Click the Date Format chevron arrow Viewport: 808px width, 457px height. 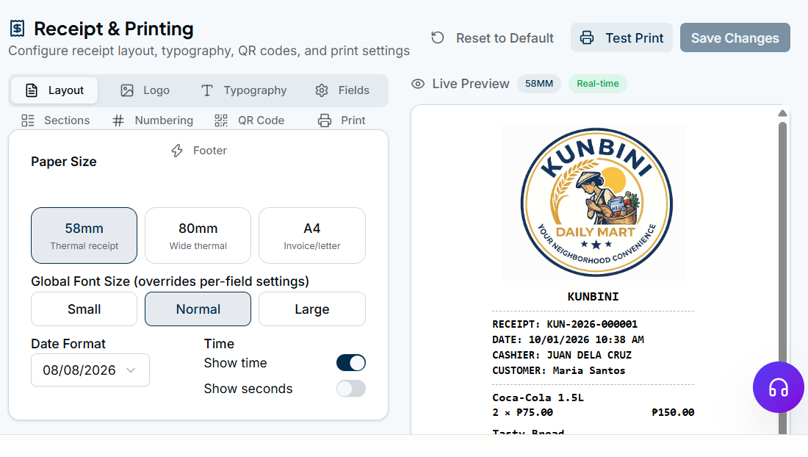click(131, 370)
